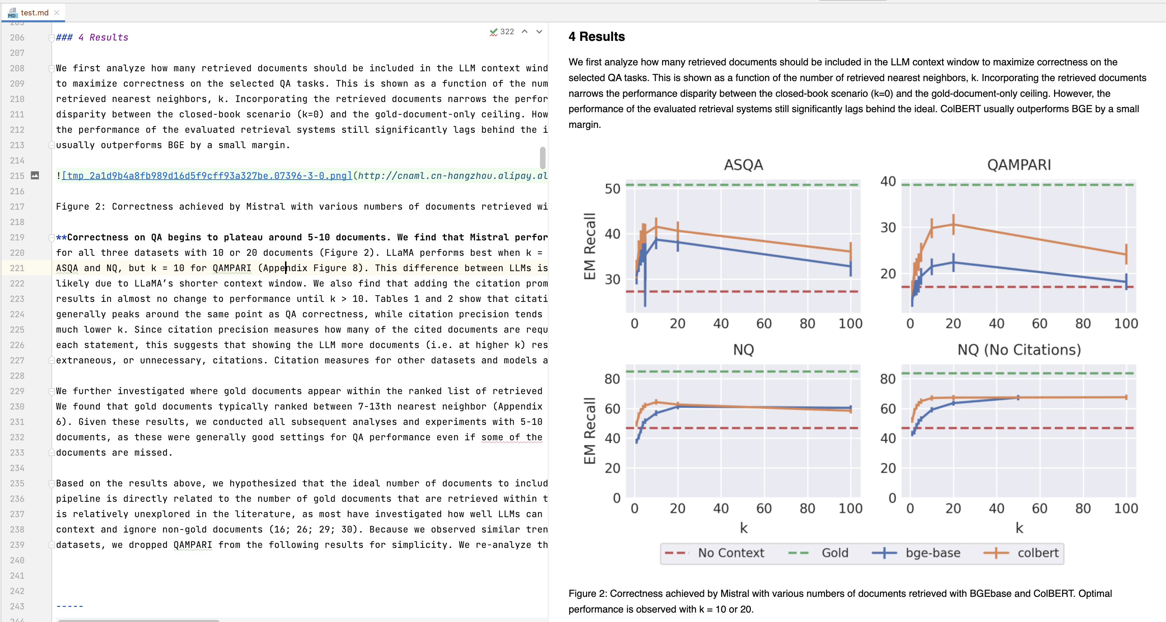This screenshot has height=622, width=1166.
Task: Jump to previous highlighted problem with up arrow
Action: click(x=525, y=32)
